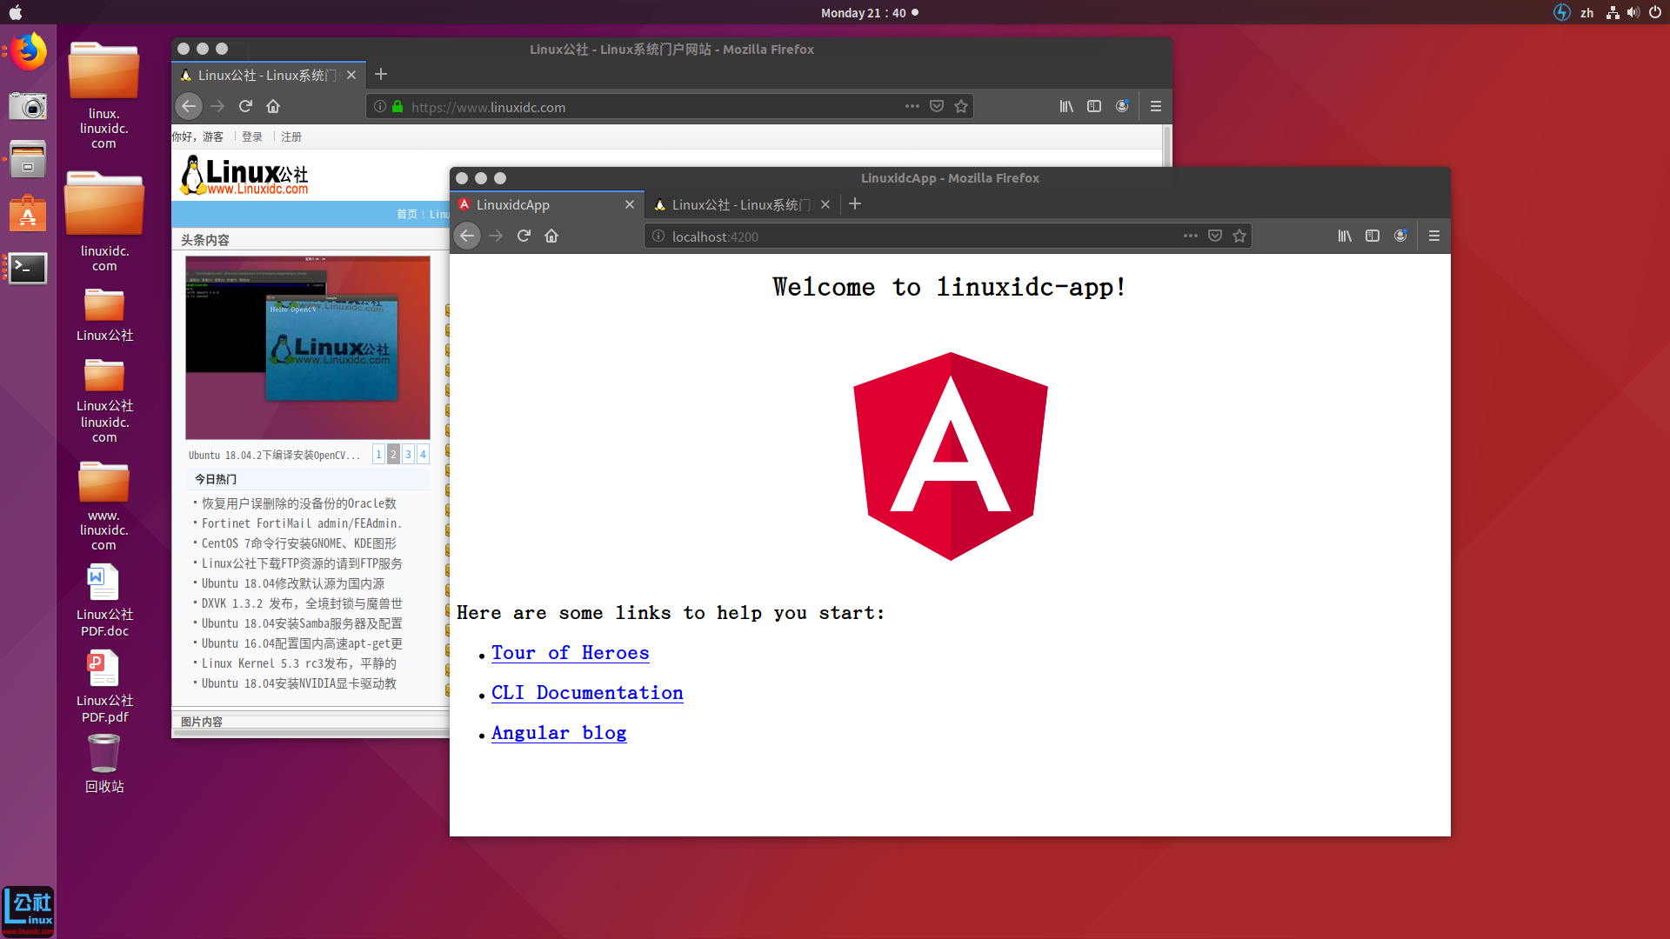This screenshot has width=1670, height=939.
Task: Bookmark www.linuxidc.com in back window
Action: coord(961,106)
